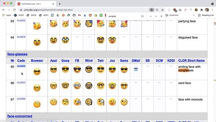Open code link for row 64 disguised face
Screen dimensions: 216x122
[21, 37]
